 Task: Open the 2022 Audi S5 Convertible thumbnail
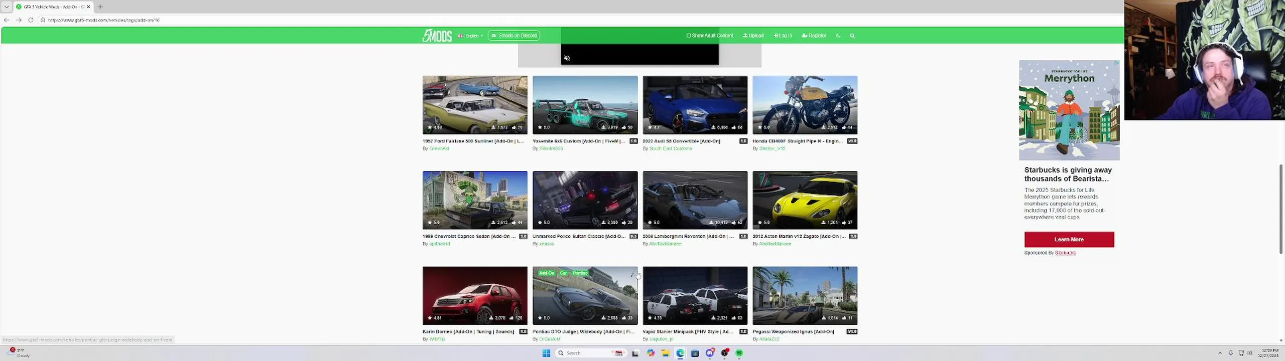pos(695,105)
